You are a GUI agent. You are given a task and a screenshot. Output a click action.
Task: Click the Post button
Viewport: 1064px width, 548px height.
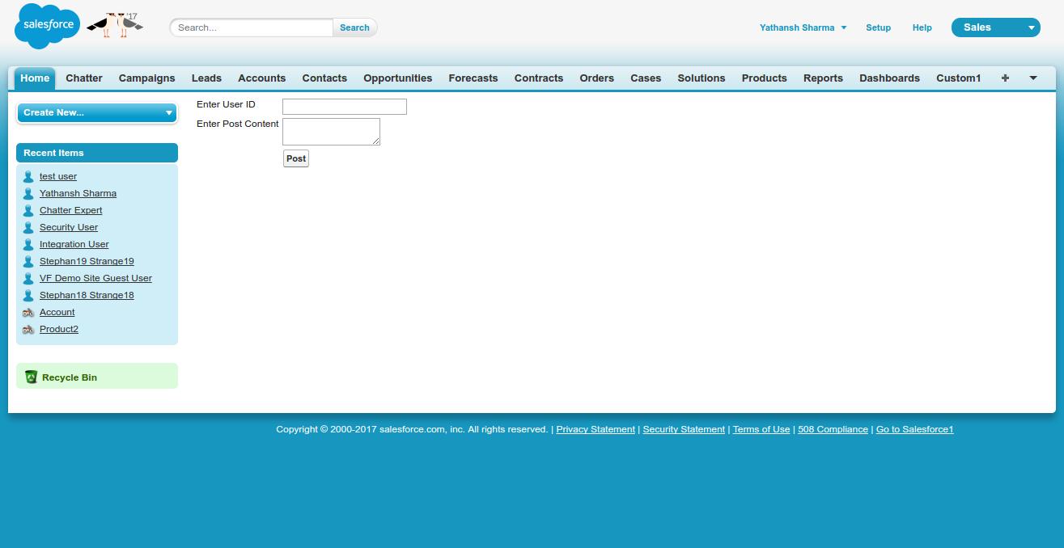[x=296, y=158]
